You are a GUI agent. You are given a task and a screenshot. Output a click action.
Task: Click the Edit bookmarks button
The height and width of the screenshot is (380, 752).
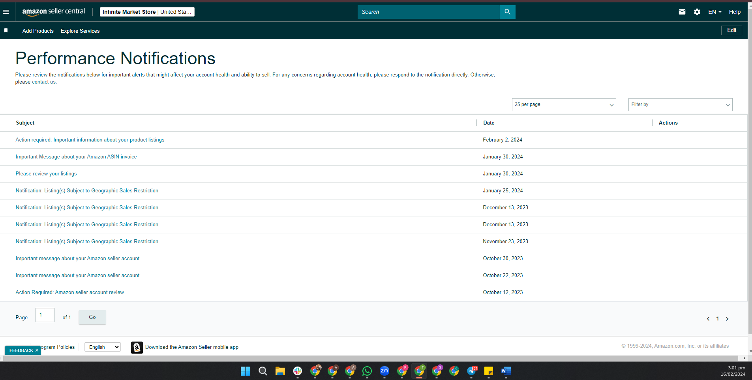click(731, 30)
